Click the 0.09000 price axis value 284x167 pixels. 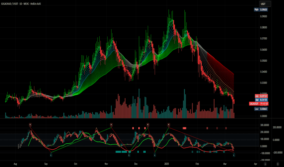264,16
